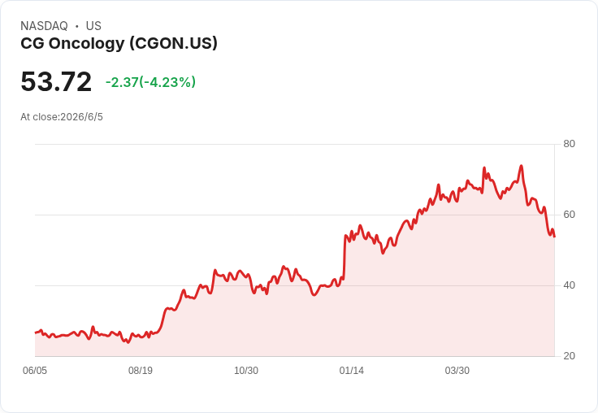The image size is (598, 413).
Task: Click the shaded pink area under the line
Action: 381,313
